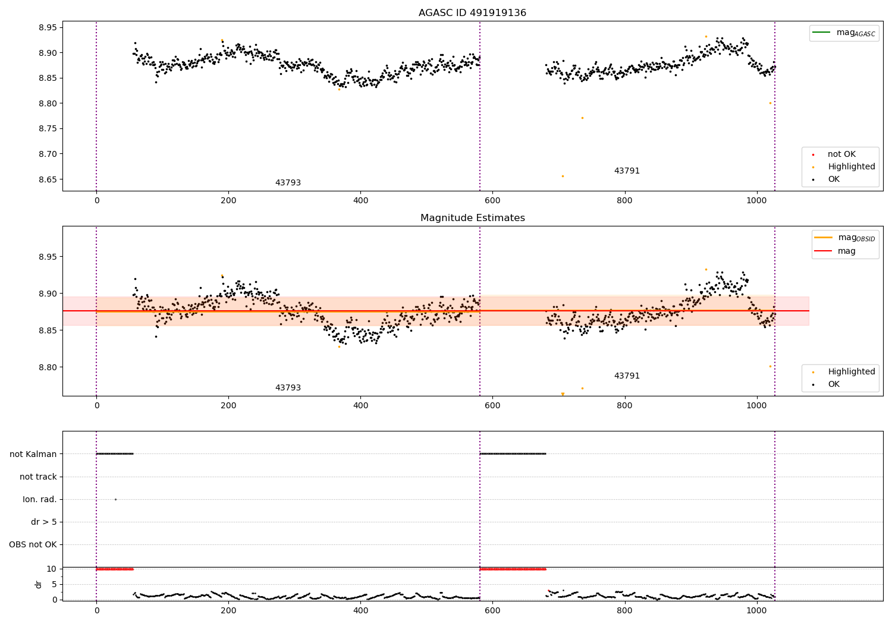Click the '5' tick on the dr axis
892x624 pixels.
coord(55,584)
